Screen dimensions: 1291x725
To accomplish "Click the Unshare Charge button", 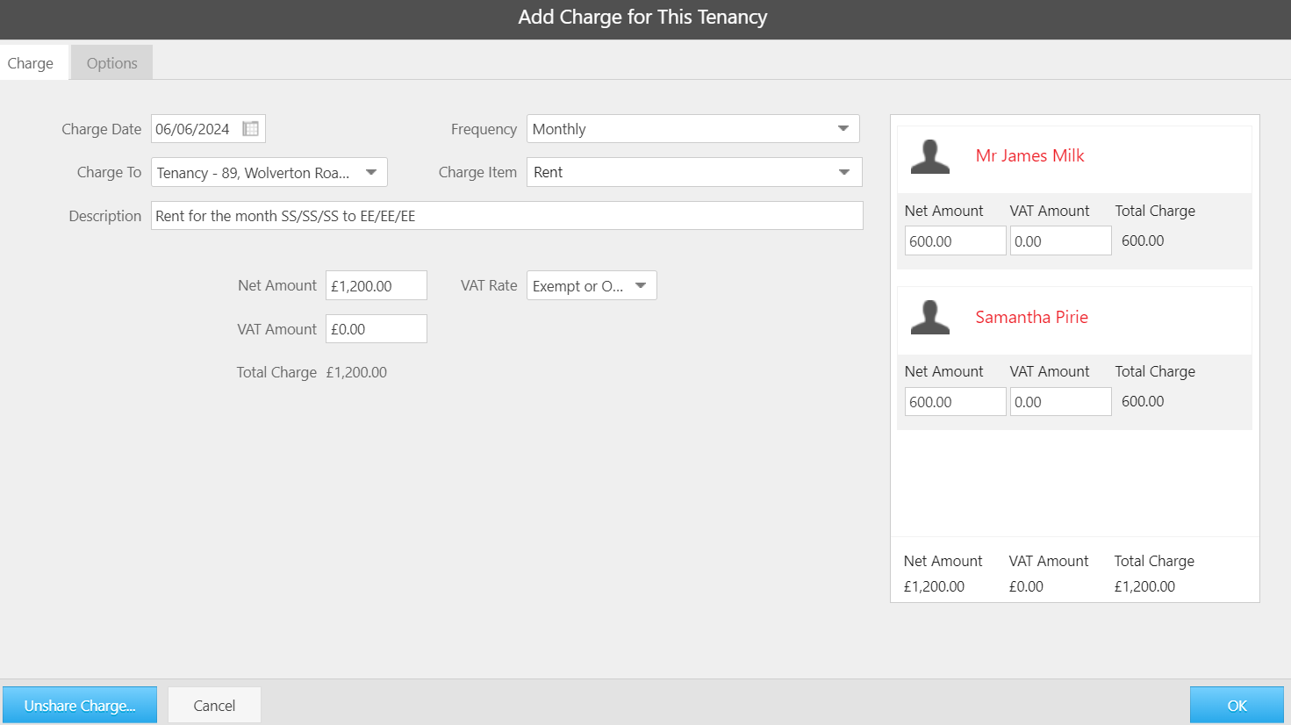I will click(80, 706).
